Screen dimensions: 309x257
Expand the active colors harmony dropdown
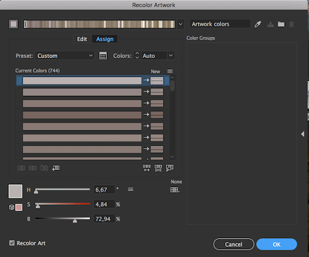tap(181, 24)
